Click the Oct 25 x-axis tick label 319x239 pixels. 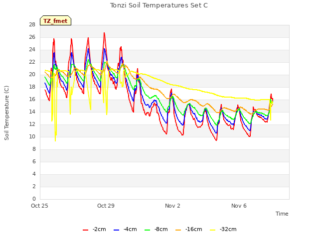pyautogui.click(x=39, y=206)
